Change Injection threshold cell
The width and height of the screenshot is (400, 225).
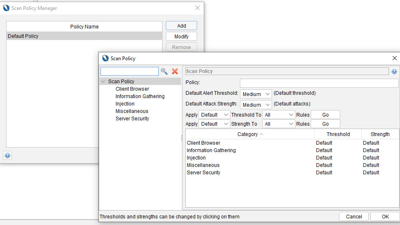pos(338,157)
